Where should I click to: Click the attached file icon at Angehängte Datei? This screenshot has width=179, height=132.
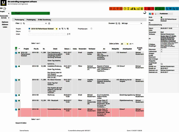162,64
